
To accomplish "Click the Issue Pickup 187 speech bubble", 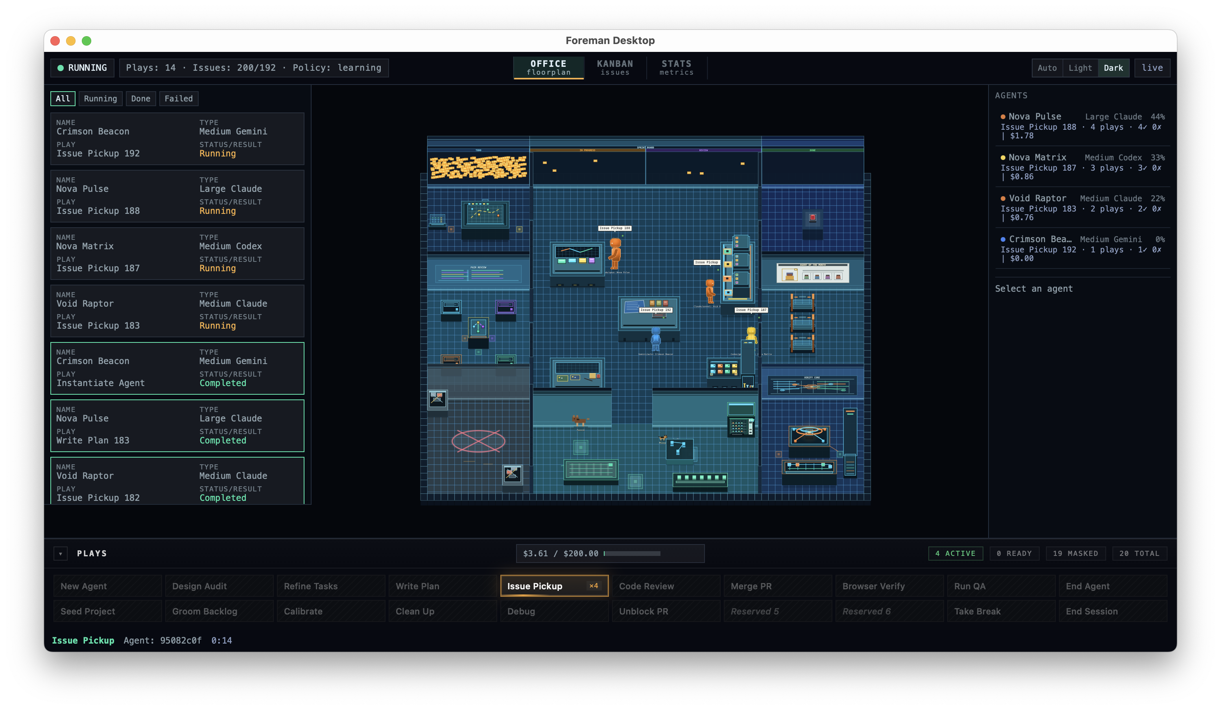I will 751,310.
